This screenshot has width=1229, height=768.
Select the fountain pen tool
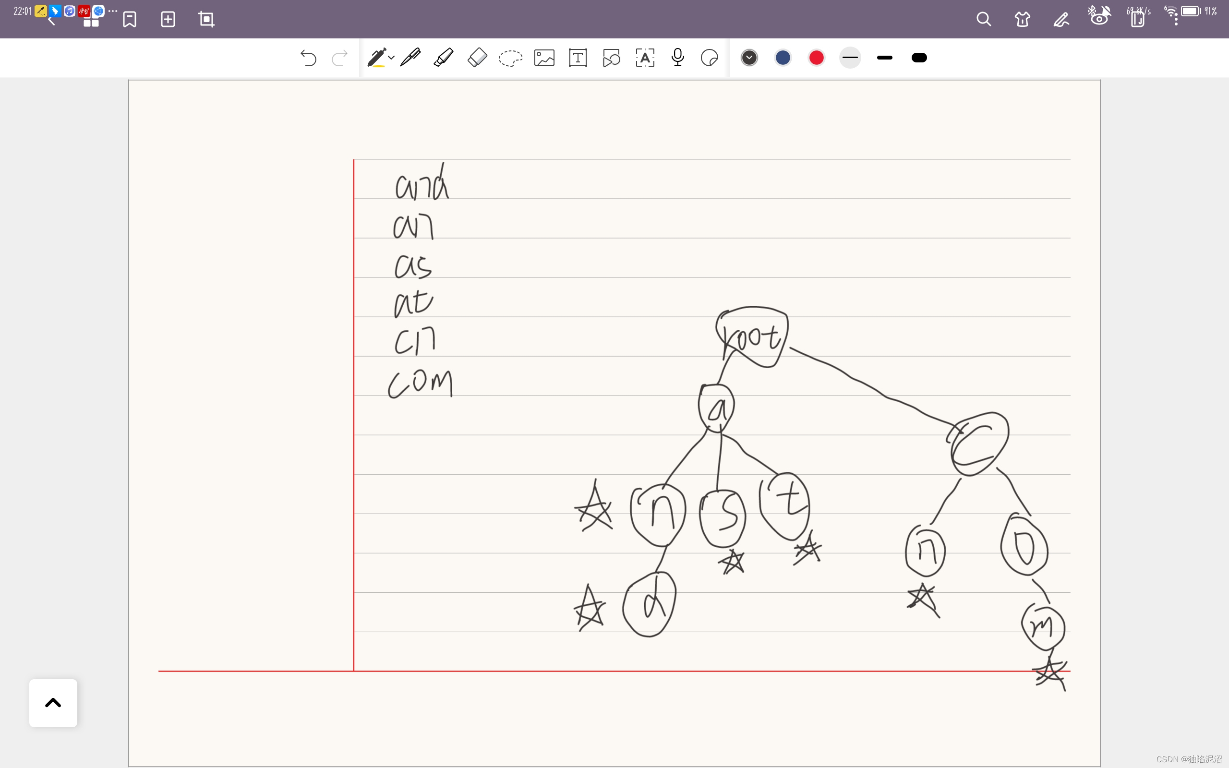pos(410,58)
